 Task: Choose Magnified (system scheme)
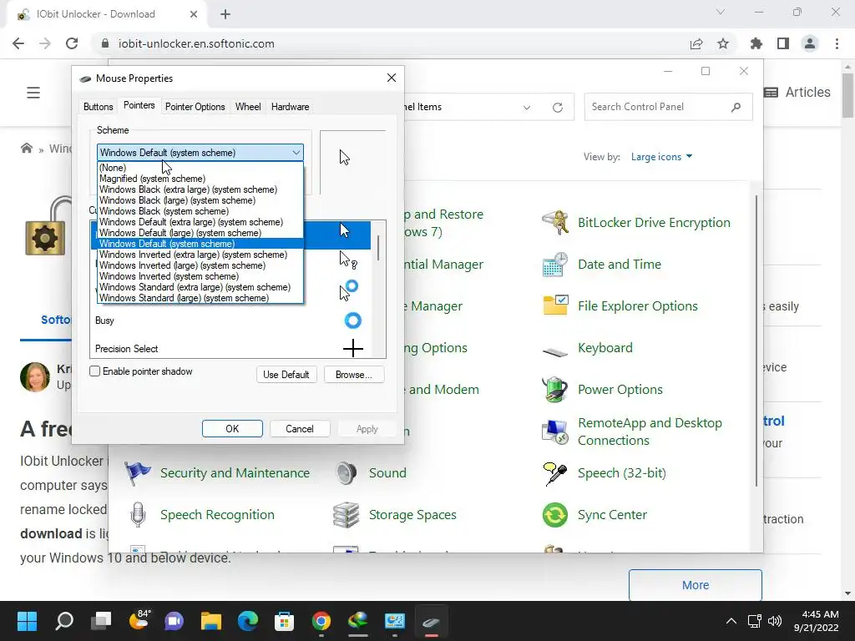point(200,179)
